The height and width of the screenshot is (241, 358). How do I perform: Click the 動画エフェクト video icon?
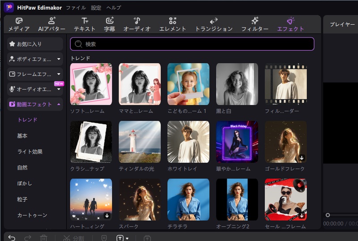12,104
